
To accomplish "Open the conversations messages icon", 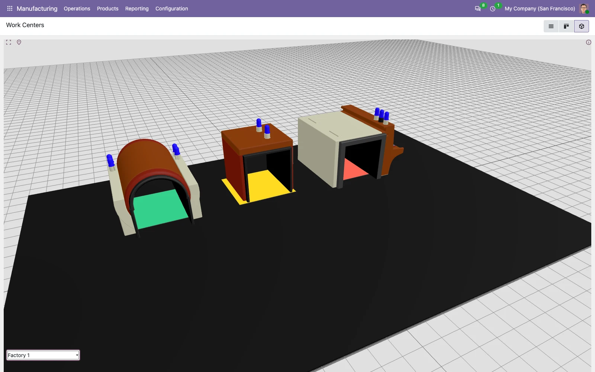I will click(478, 9).
